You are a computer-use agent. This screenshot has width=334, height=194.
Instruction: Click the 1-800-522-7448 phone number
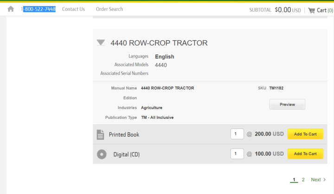(39, 9)
